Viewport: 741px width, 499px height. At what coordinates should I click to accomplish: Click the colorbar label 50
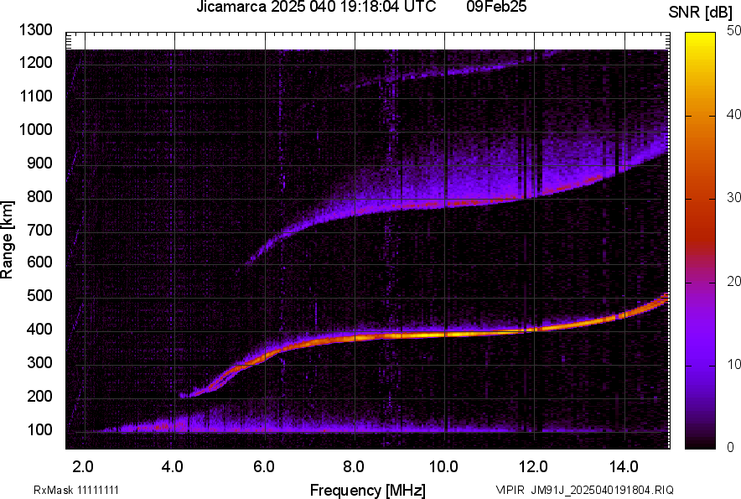click(734, 31)
